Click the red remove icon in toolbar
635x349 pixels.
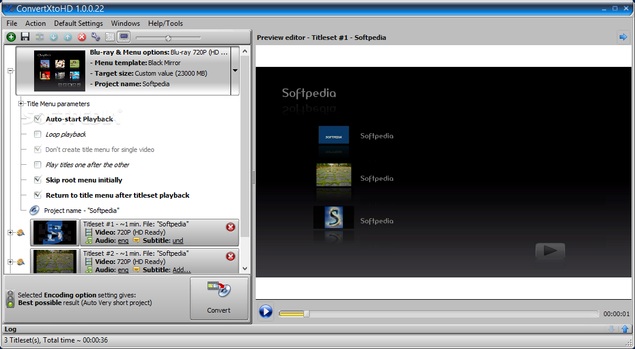coord(82,37)
